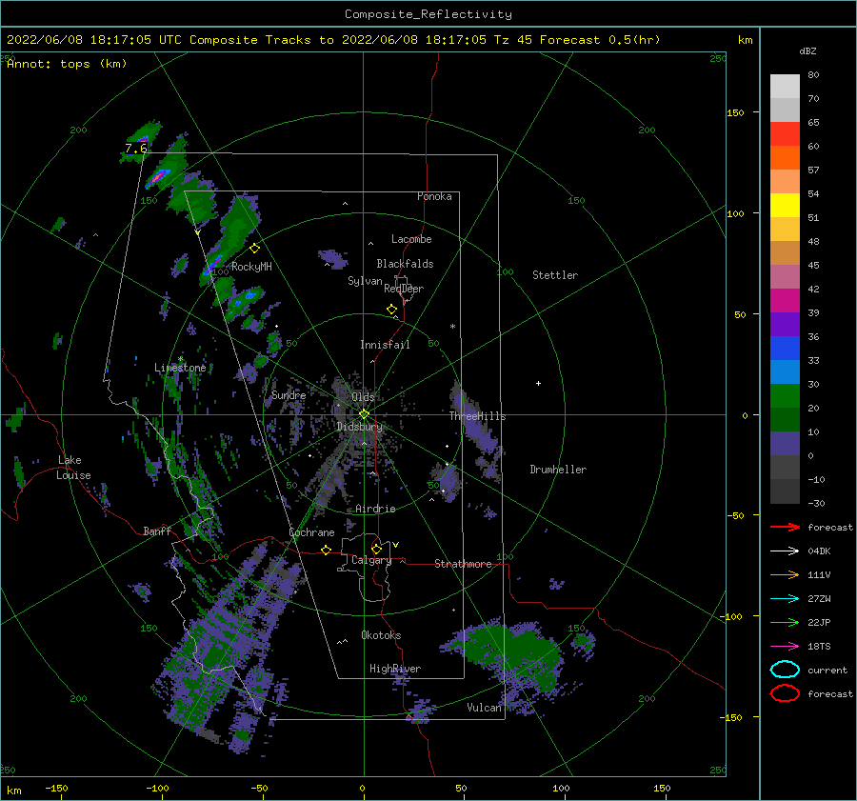Click the white 04DK arrow in legend

point(785,551)
